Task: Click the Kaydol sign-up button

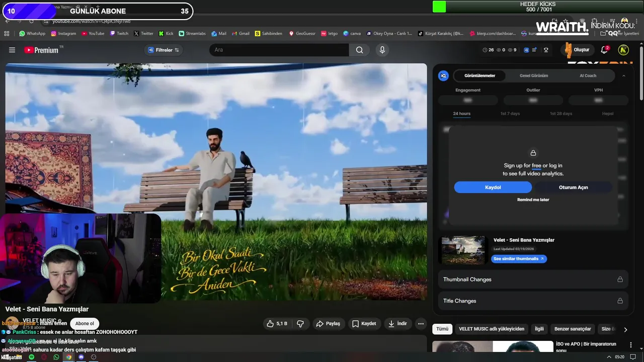Action: pos(493,187)
